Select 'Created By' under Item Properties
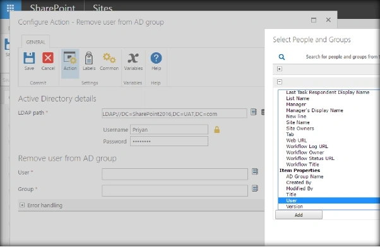380x247 pixels. (299, 182)
